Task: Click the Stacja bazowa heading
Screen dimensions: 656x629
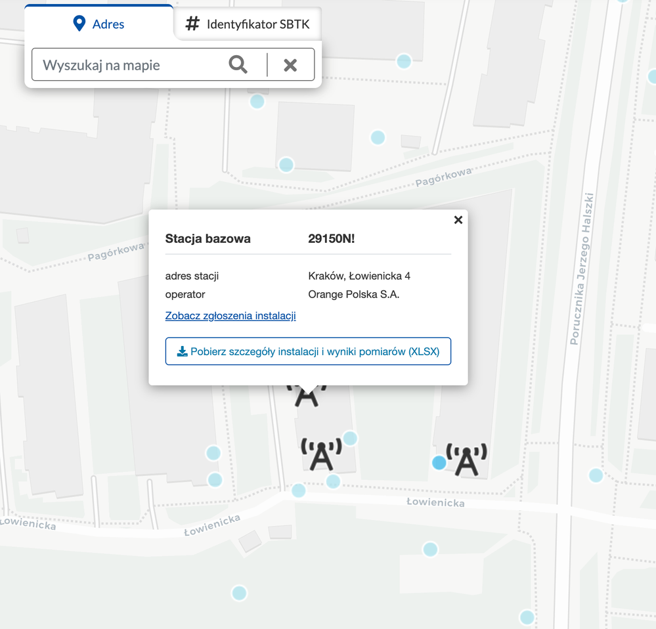Action: click(208, 239)
